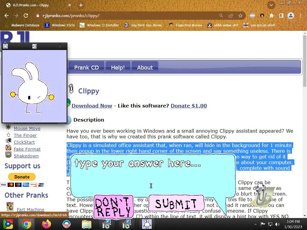Open the Chrome profile avatar menu
307x230 pixels.
[x=291, y=16]
